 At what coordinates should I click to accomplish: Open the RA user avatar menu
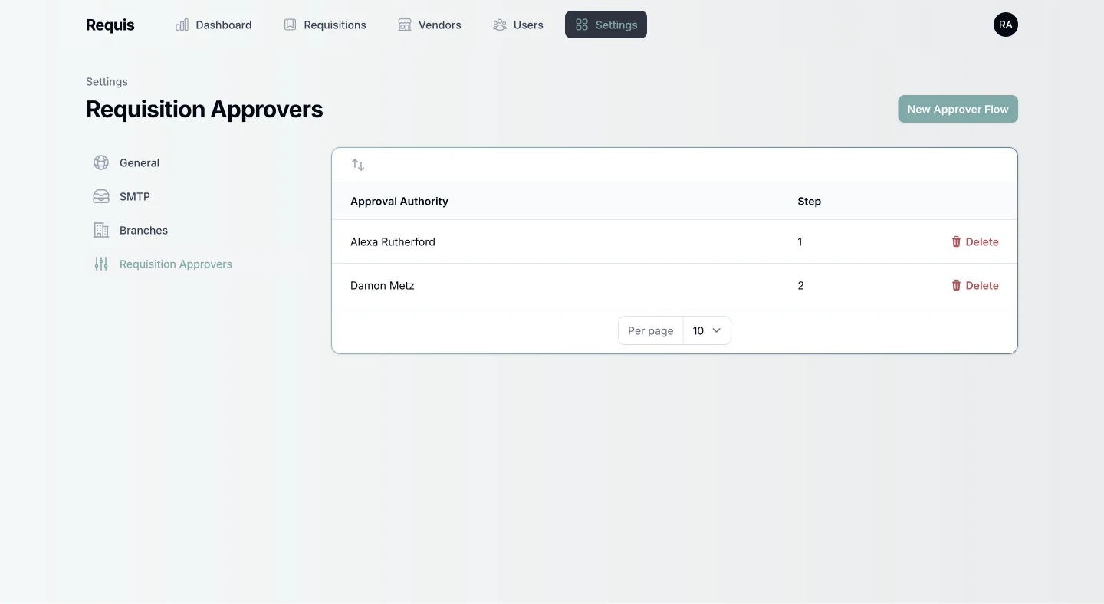1006,25
